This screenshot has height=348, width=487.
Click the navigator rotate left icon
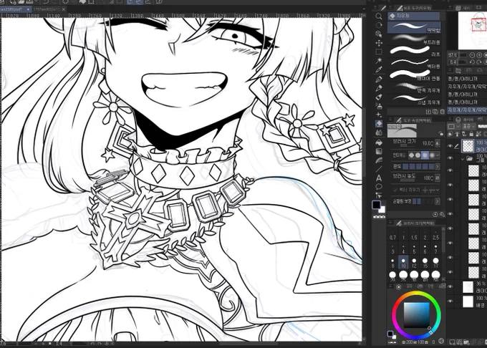pos(472,62)
